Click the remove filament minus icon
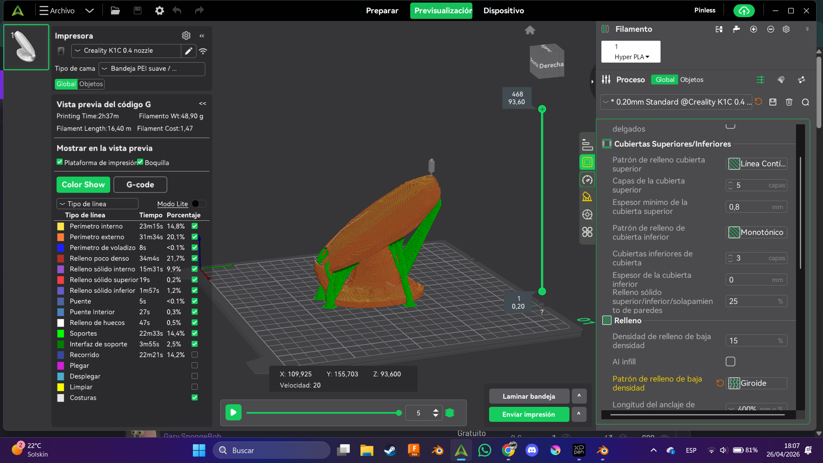 [x=771, y=29]
